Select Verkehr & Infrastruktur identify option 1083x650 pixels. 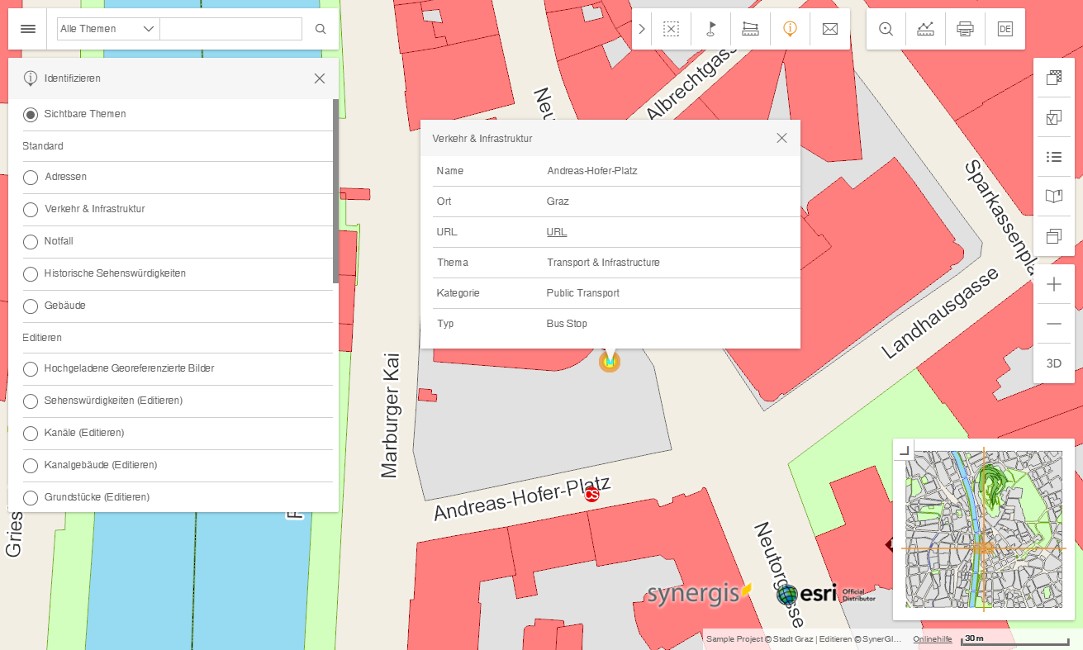point(31,209)
